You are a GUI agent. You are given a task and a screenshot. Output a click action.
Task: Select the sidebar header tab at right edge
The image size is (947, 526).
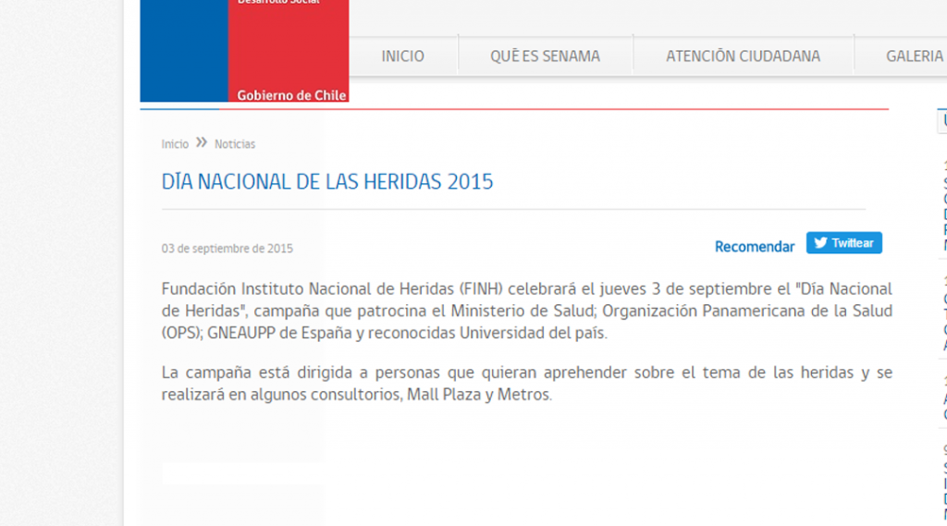(x=942, y=120)
